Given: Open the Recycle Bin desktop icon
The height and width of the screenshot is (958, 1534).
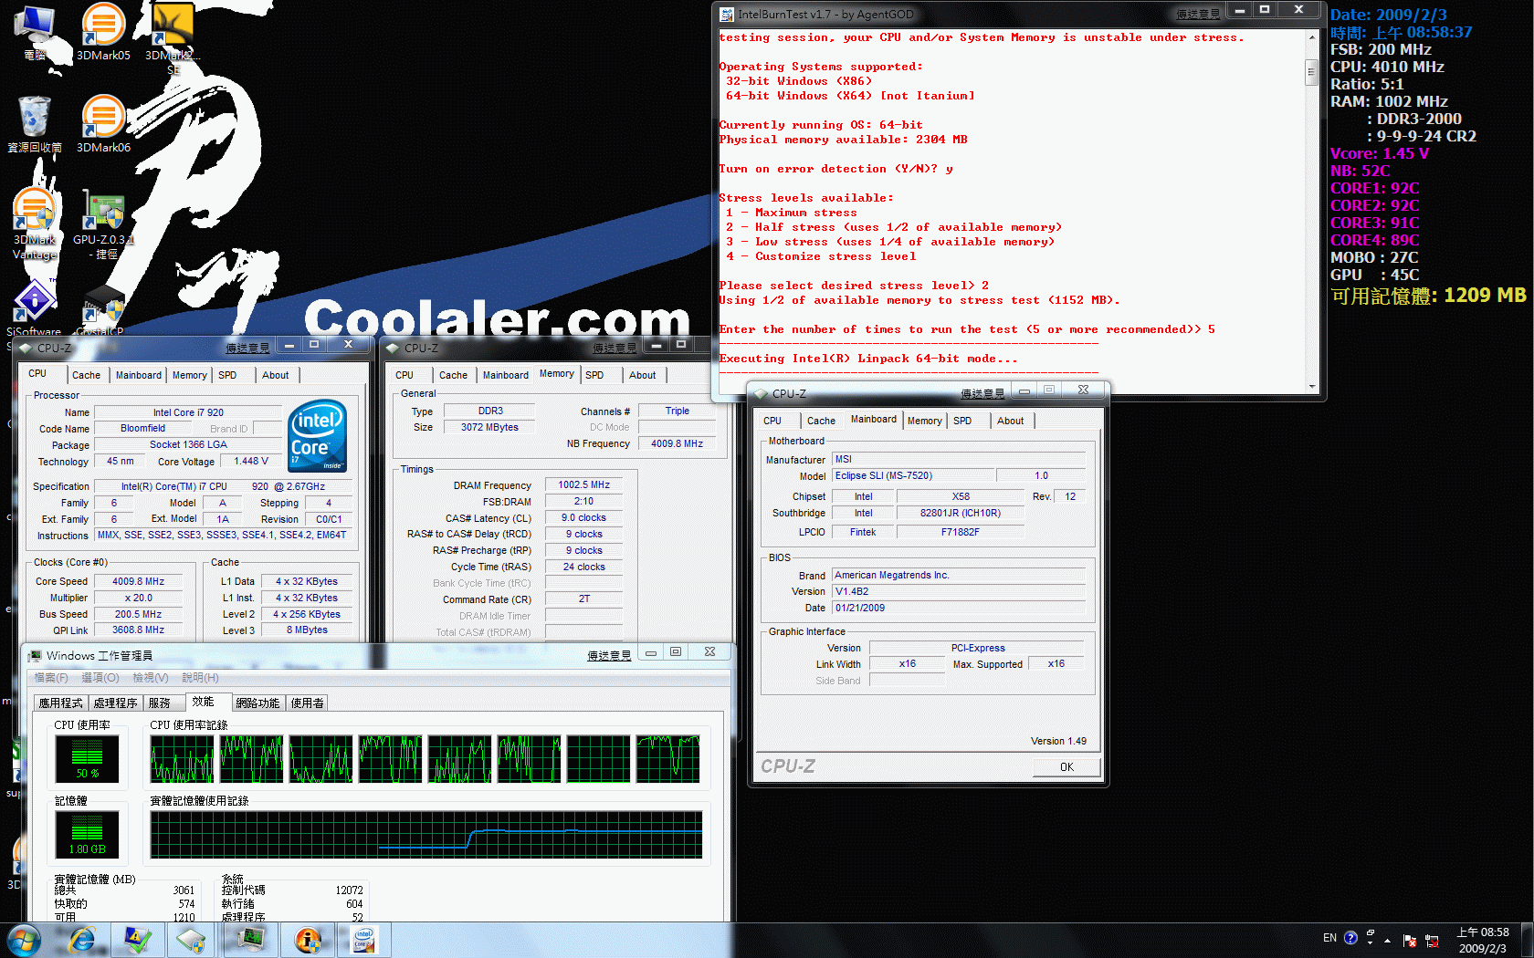Looking at the screenshot, I should tap(35, 123).
